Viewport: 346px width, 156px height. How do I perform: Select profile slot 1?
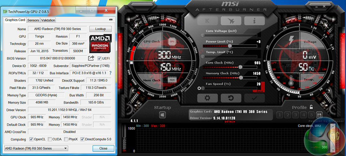pos(279,115)
